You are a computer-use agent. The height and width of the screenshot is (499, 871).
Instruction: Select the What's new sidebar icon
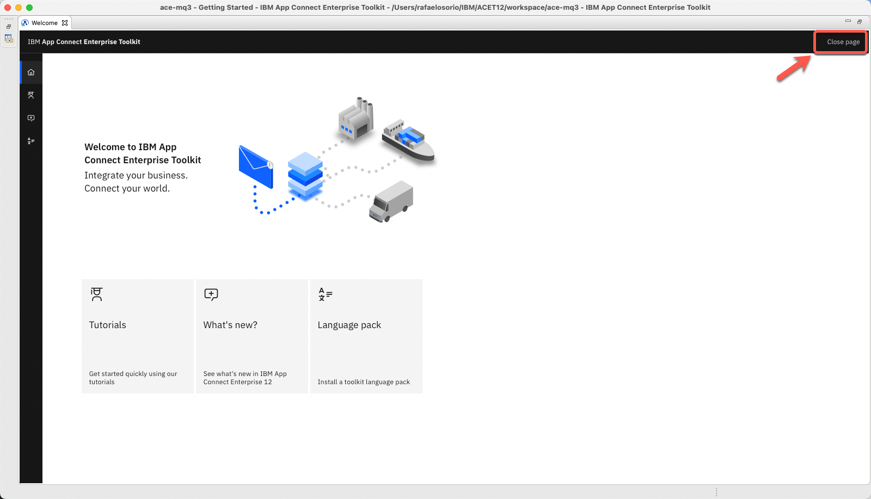coord(31,118)
